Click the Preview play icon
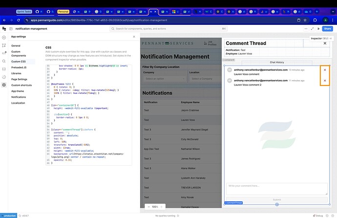This screenshot has width=337, height=218. pos(318,28)
